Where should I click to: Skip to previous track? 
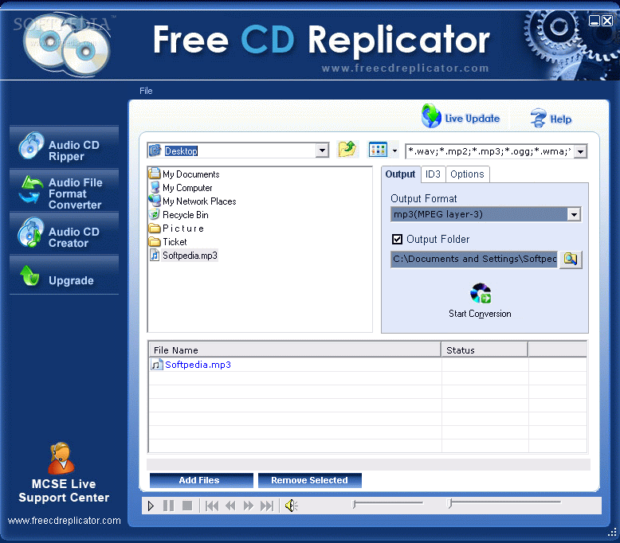click(212, 506)
